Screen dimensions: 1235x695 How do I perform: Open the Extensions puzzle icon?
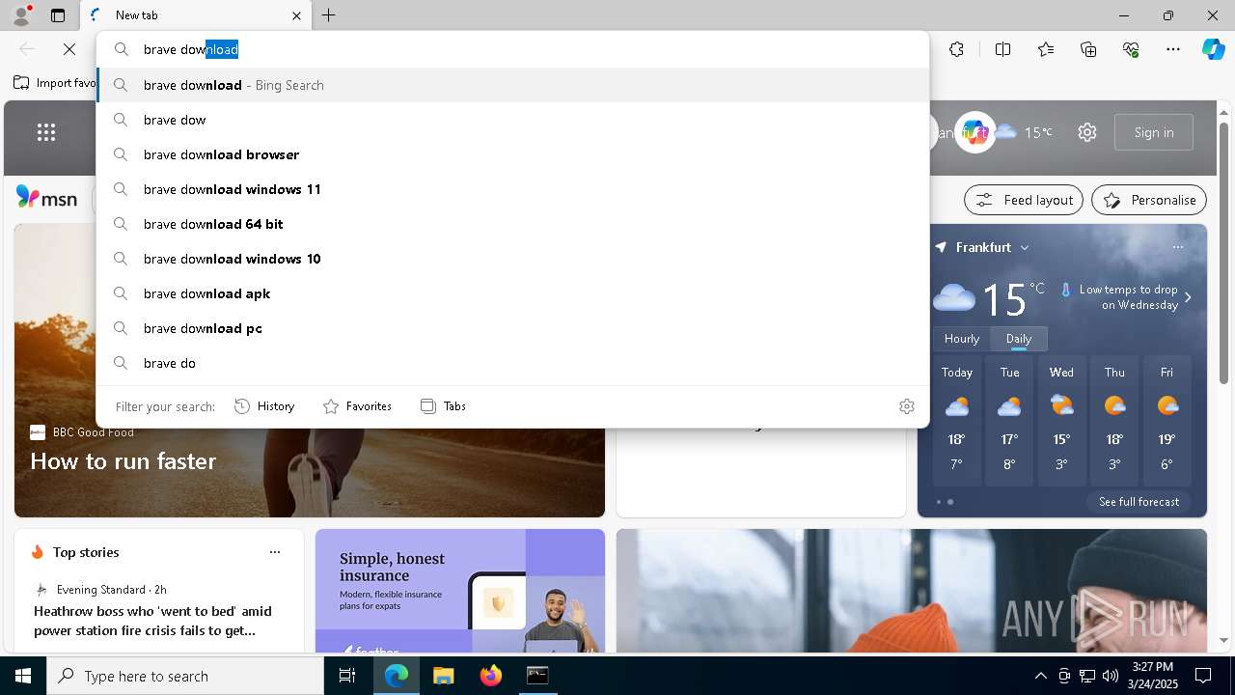(956, 49)
